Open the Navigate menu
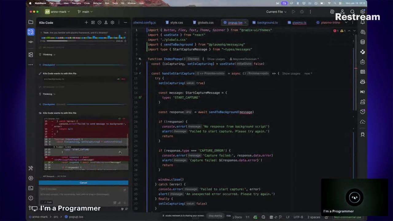The image size is (393, 221). [76, 3]
